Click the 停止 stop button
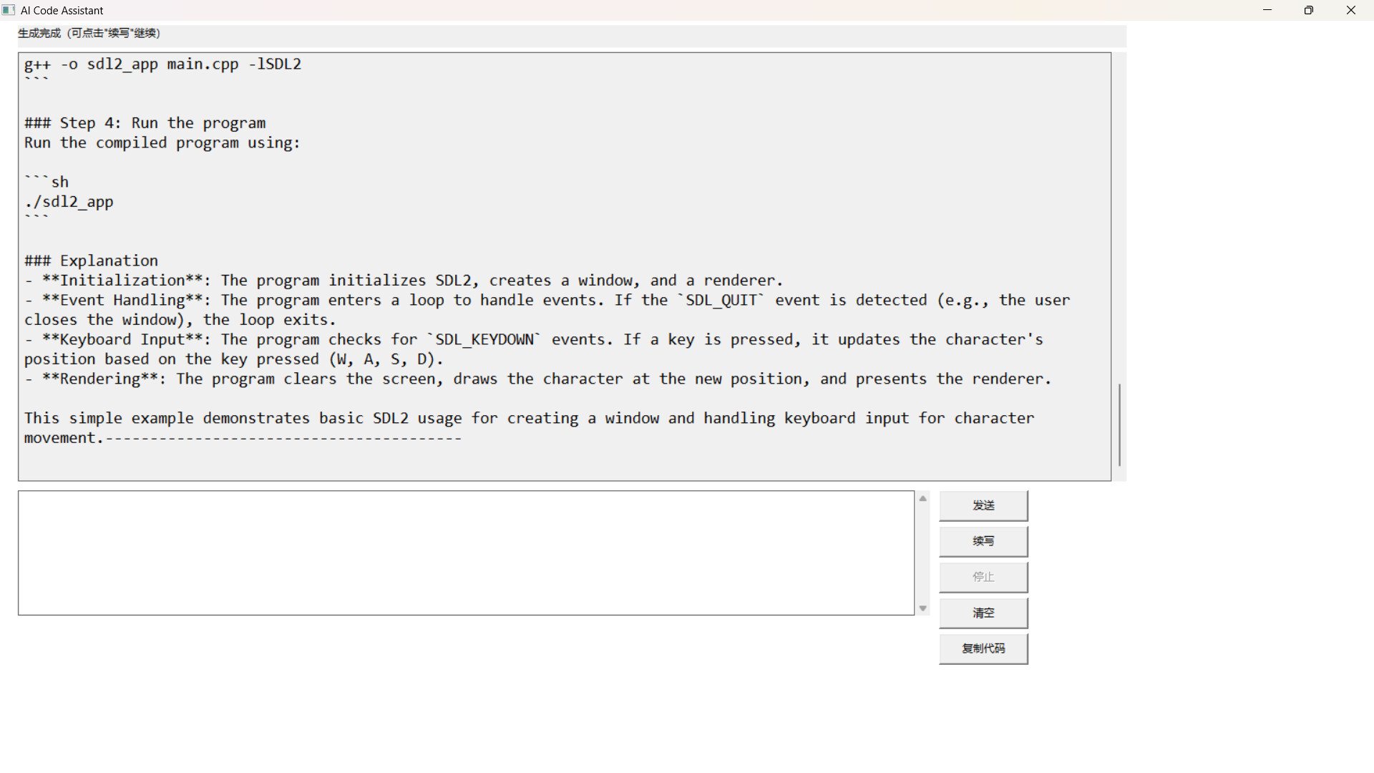 (983, 577)
